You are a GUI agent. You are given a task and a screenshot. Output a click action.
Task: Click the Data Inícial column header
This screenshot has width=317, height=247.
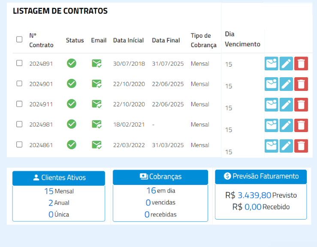click(128, 40)
